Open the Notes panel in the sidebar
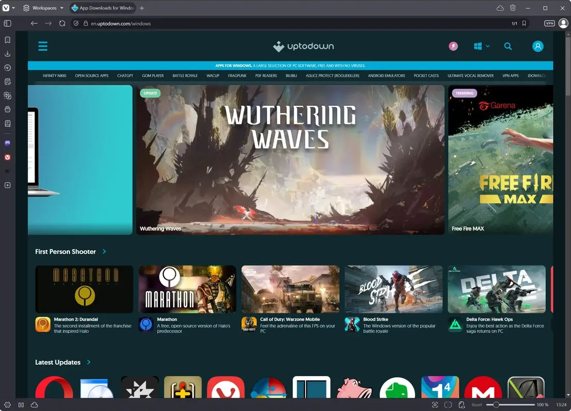The width and height of the screenshot is (571, 411). (7, 81)
